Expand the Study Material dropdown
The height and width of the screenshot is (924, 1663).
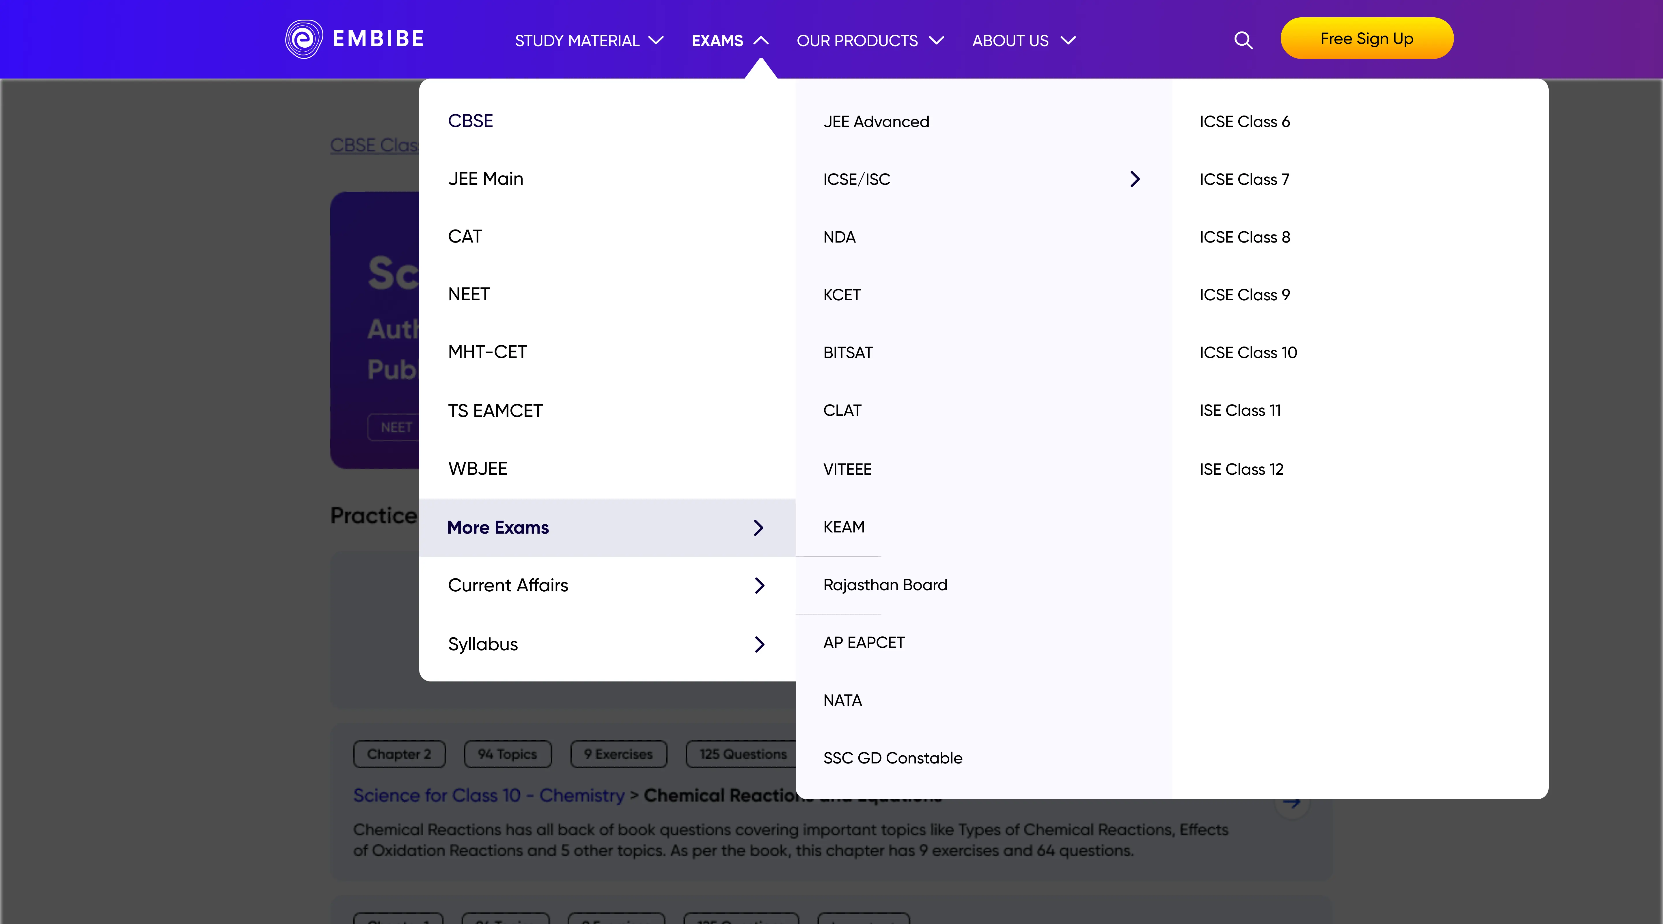(x=589, y=40)
